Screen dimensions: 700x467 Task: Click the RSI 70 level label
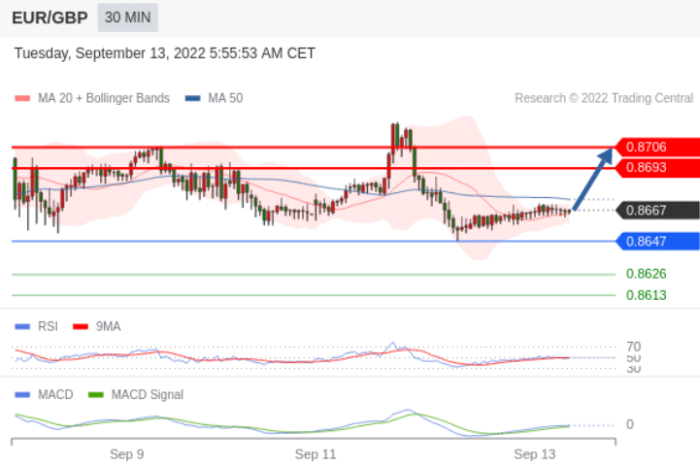(x=633, y=347)
